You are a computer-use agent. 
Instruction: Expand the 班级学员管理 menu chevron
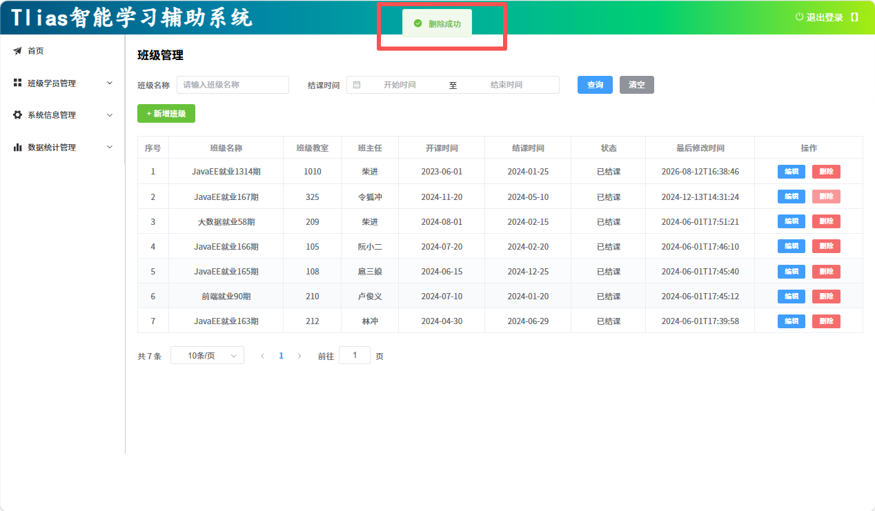point(110,83)
